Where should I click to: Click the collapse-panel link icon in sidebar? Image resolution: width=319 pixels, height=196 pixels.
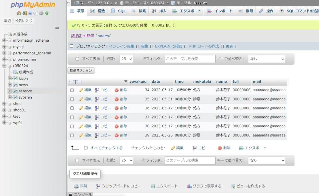click(x=57, y=28)
